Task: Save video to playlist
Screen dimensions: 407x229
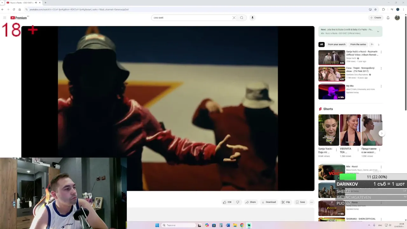Action: [300, 202]
